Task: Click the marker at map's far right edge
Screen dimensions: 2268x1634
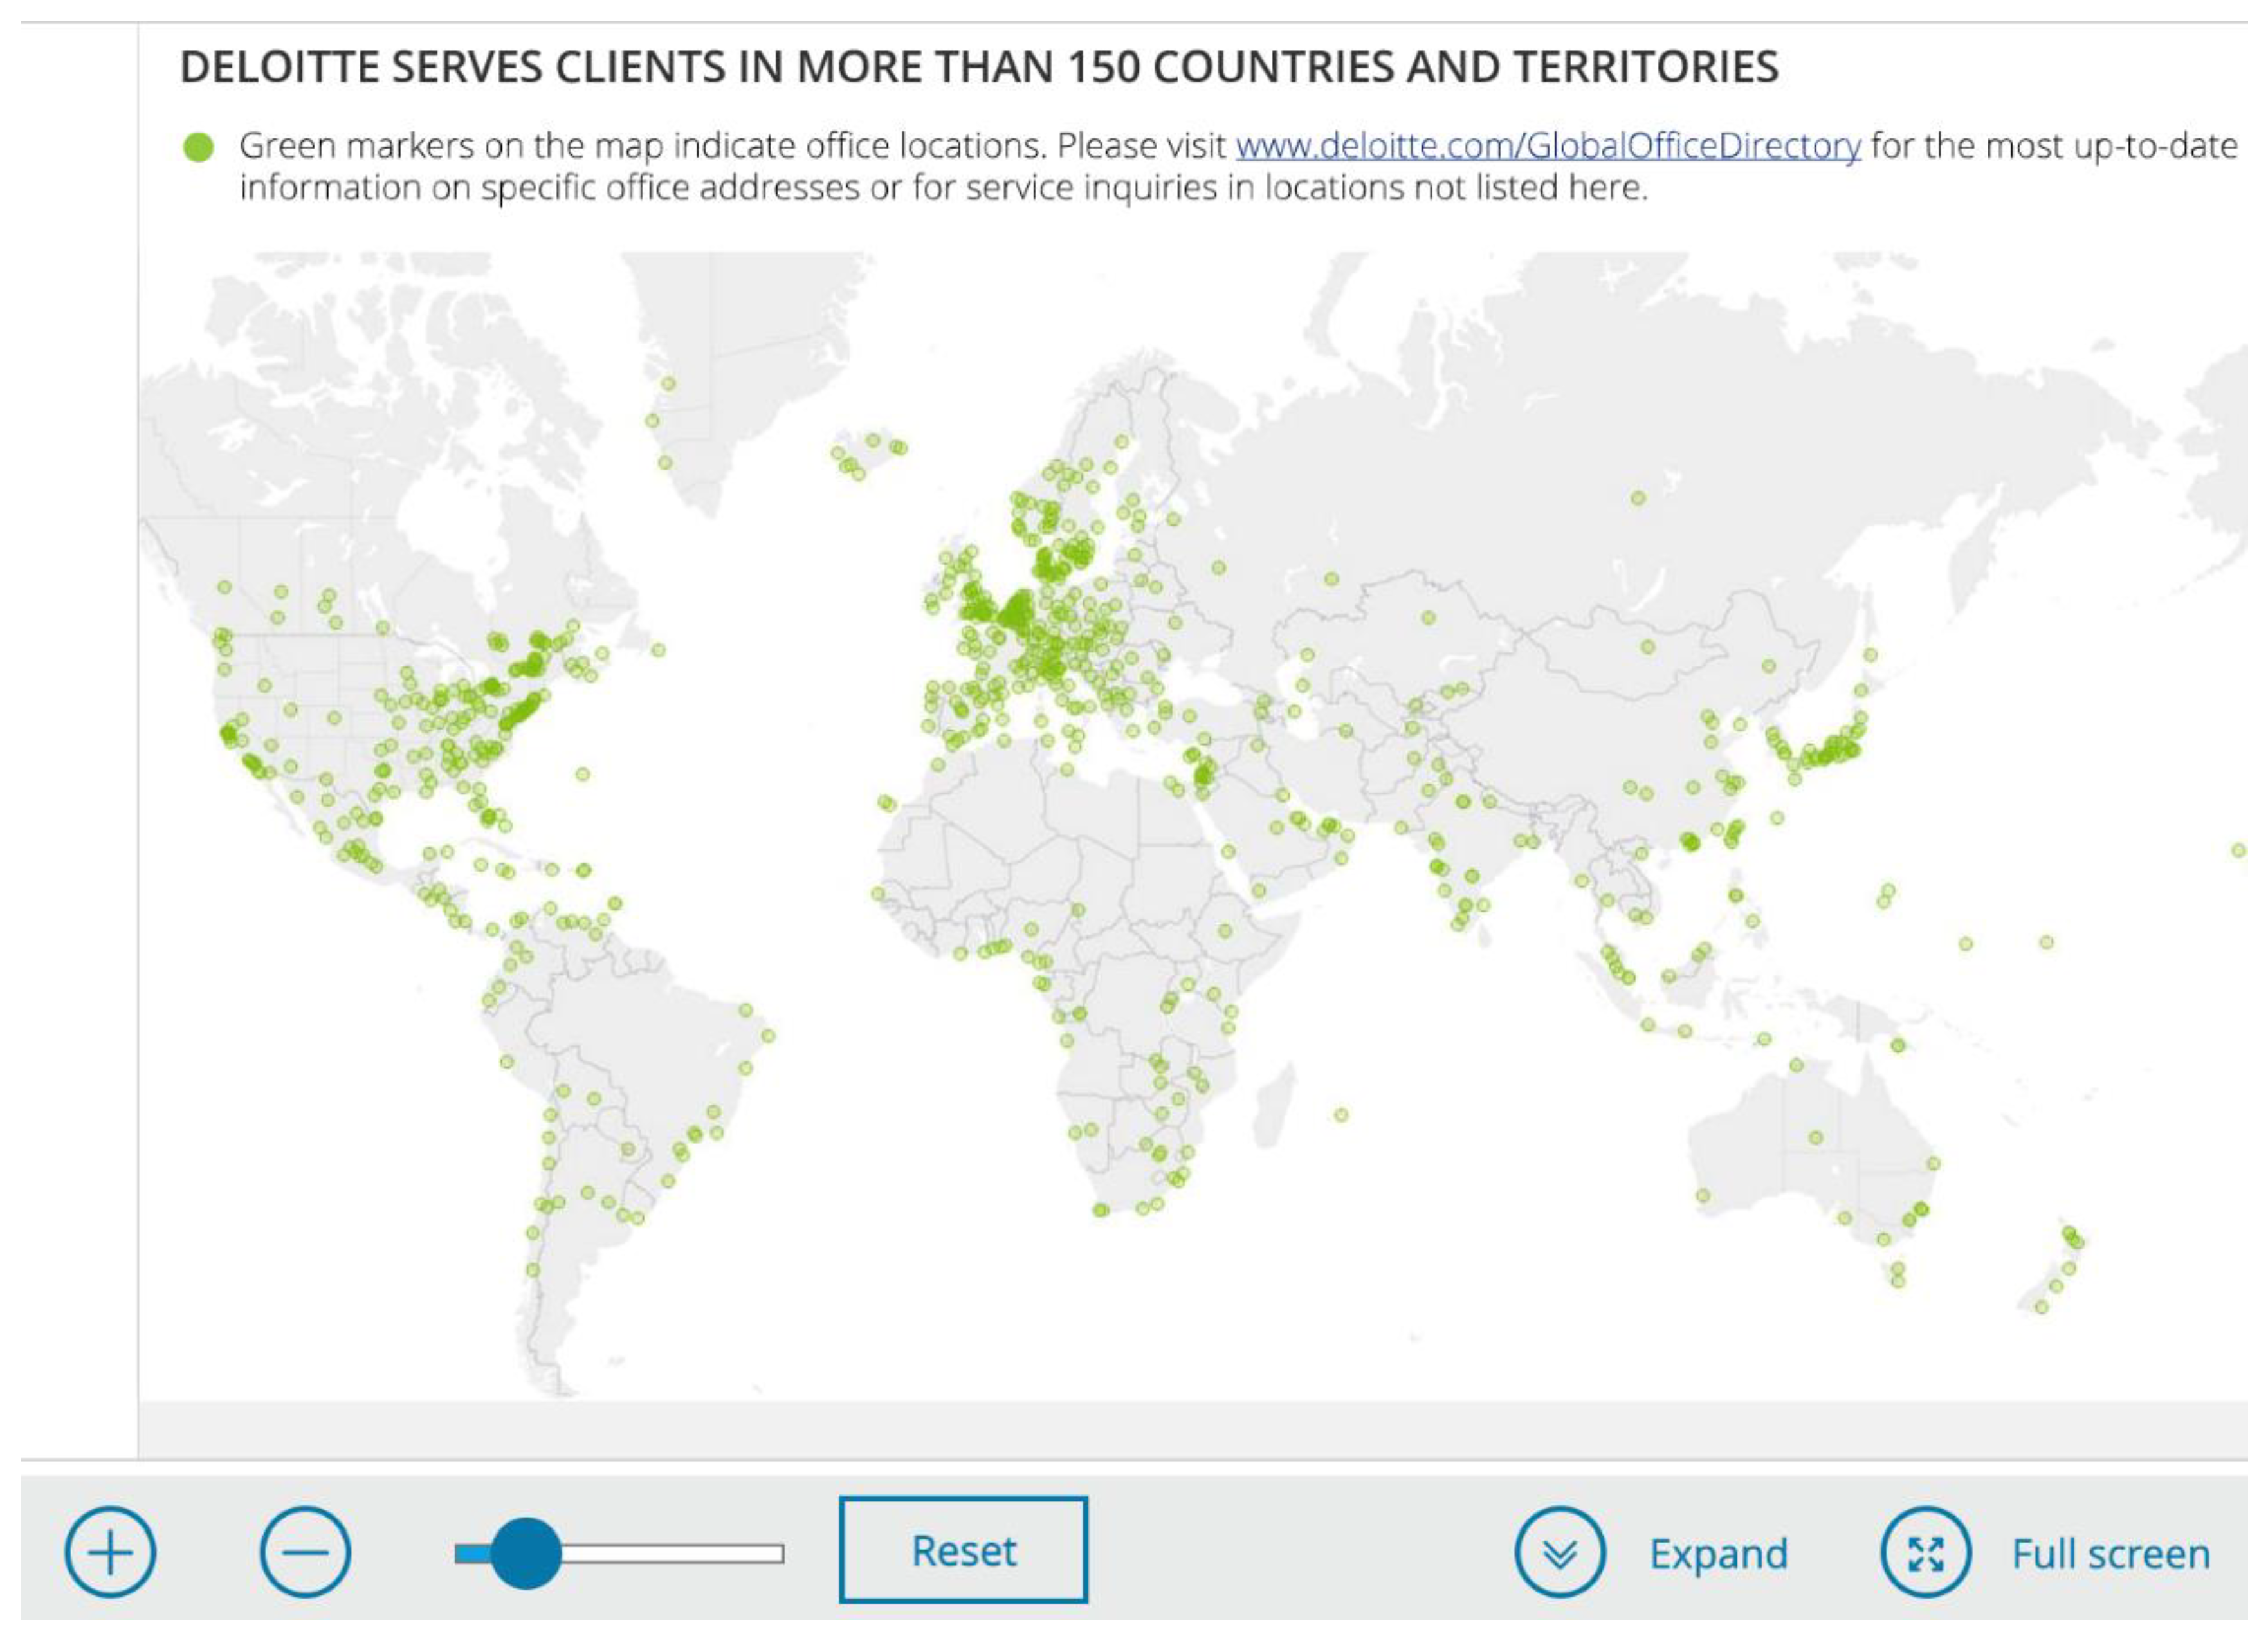Action: point(2238,851)
